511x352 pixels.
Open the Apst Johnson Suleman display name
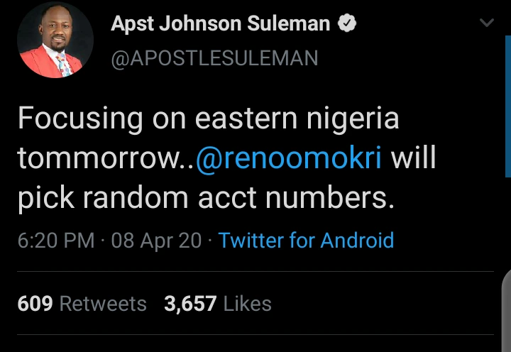221,24
